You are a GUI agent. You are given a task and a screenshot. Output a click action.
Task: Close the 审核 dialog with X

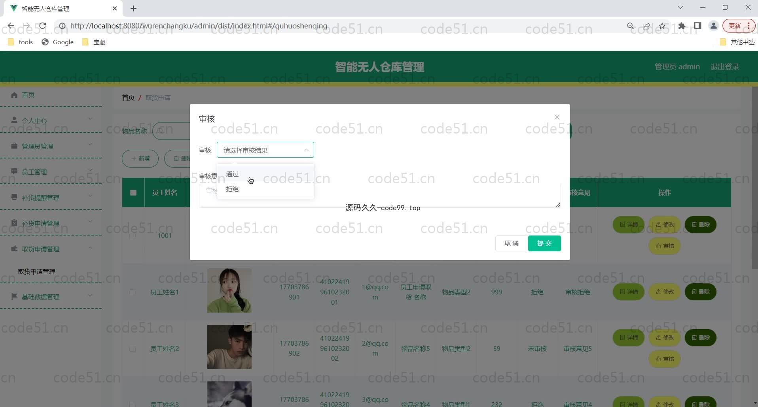pyautogui.click(x=557, y=117)
